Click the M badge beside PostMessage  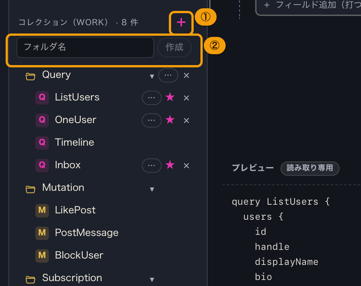click(x=42, y=233)
